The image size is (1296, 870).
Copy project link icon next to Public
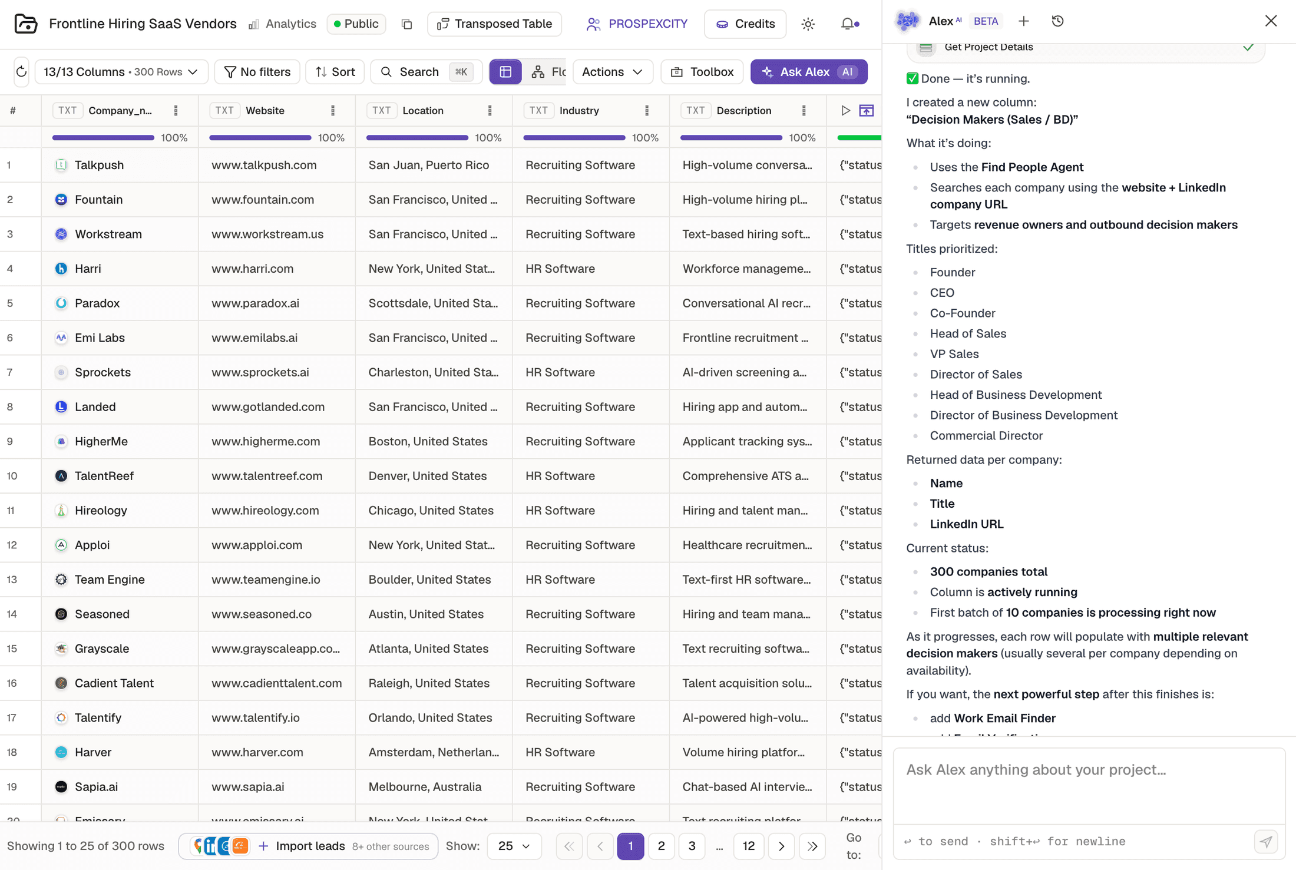[x=406, y=24]
